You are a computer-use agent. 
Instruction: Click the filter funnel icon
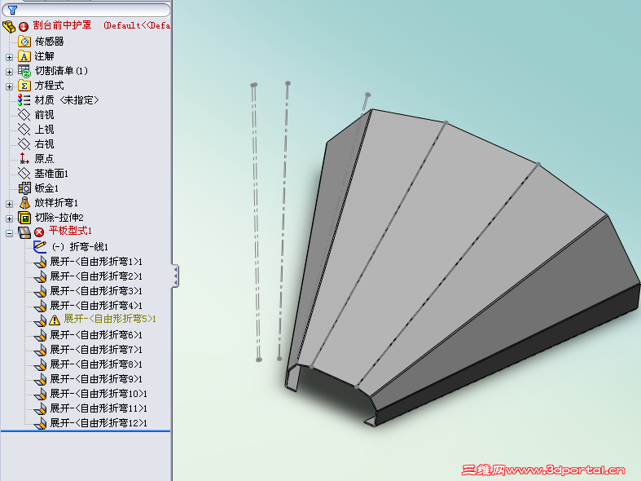coord(13,10)
